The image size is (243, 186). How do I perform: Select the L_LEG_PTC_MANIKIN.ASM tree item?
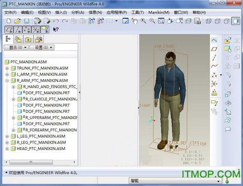pos(38,136)
